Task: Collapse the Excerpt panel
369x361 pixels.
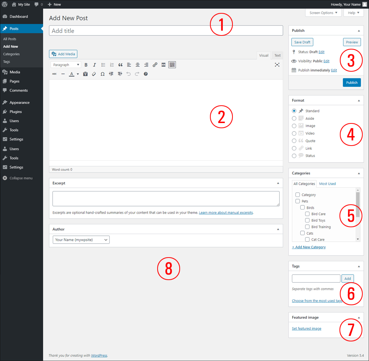Action: (278, 183)
